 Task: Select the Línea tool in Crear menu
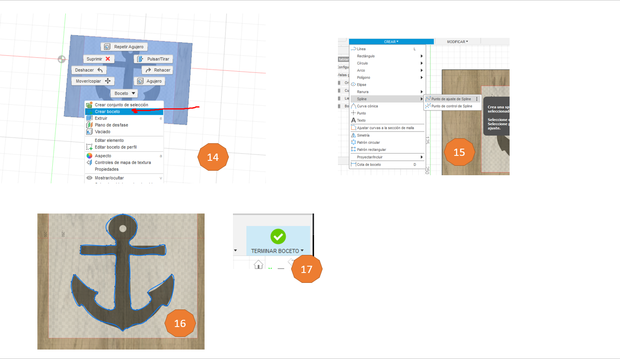387,49
